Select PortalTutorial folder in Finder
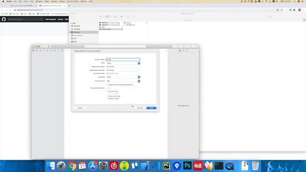 110,29
